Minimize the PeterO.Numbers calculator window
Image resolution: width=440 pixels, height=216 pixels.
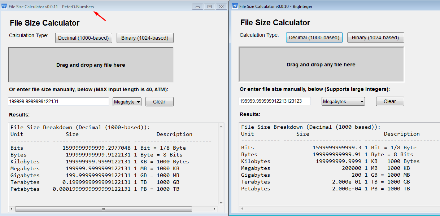point(197,7)
